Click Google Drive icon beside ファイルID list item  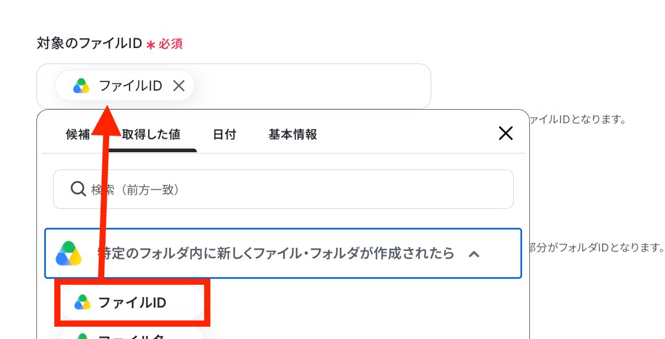(82, 303)
